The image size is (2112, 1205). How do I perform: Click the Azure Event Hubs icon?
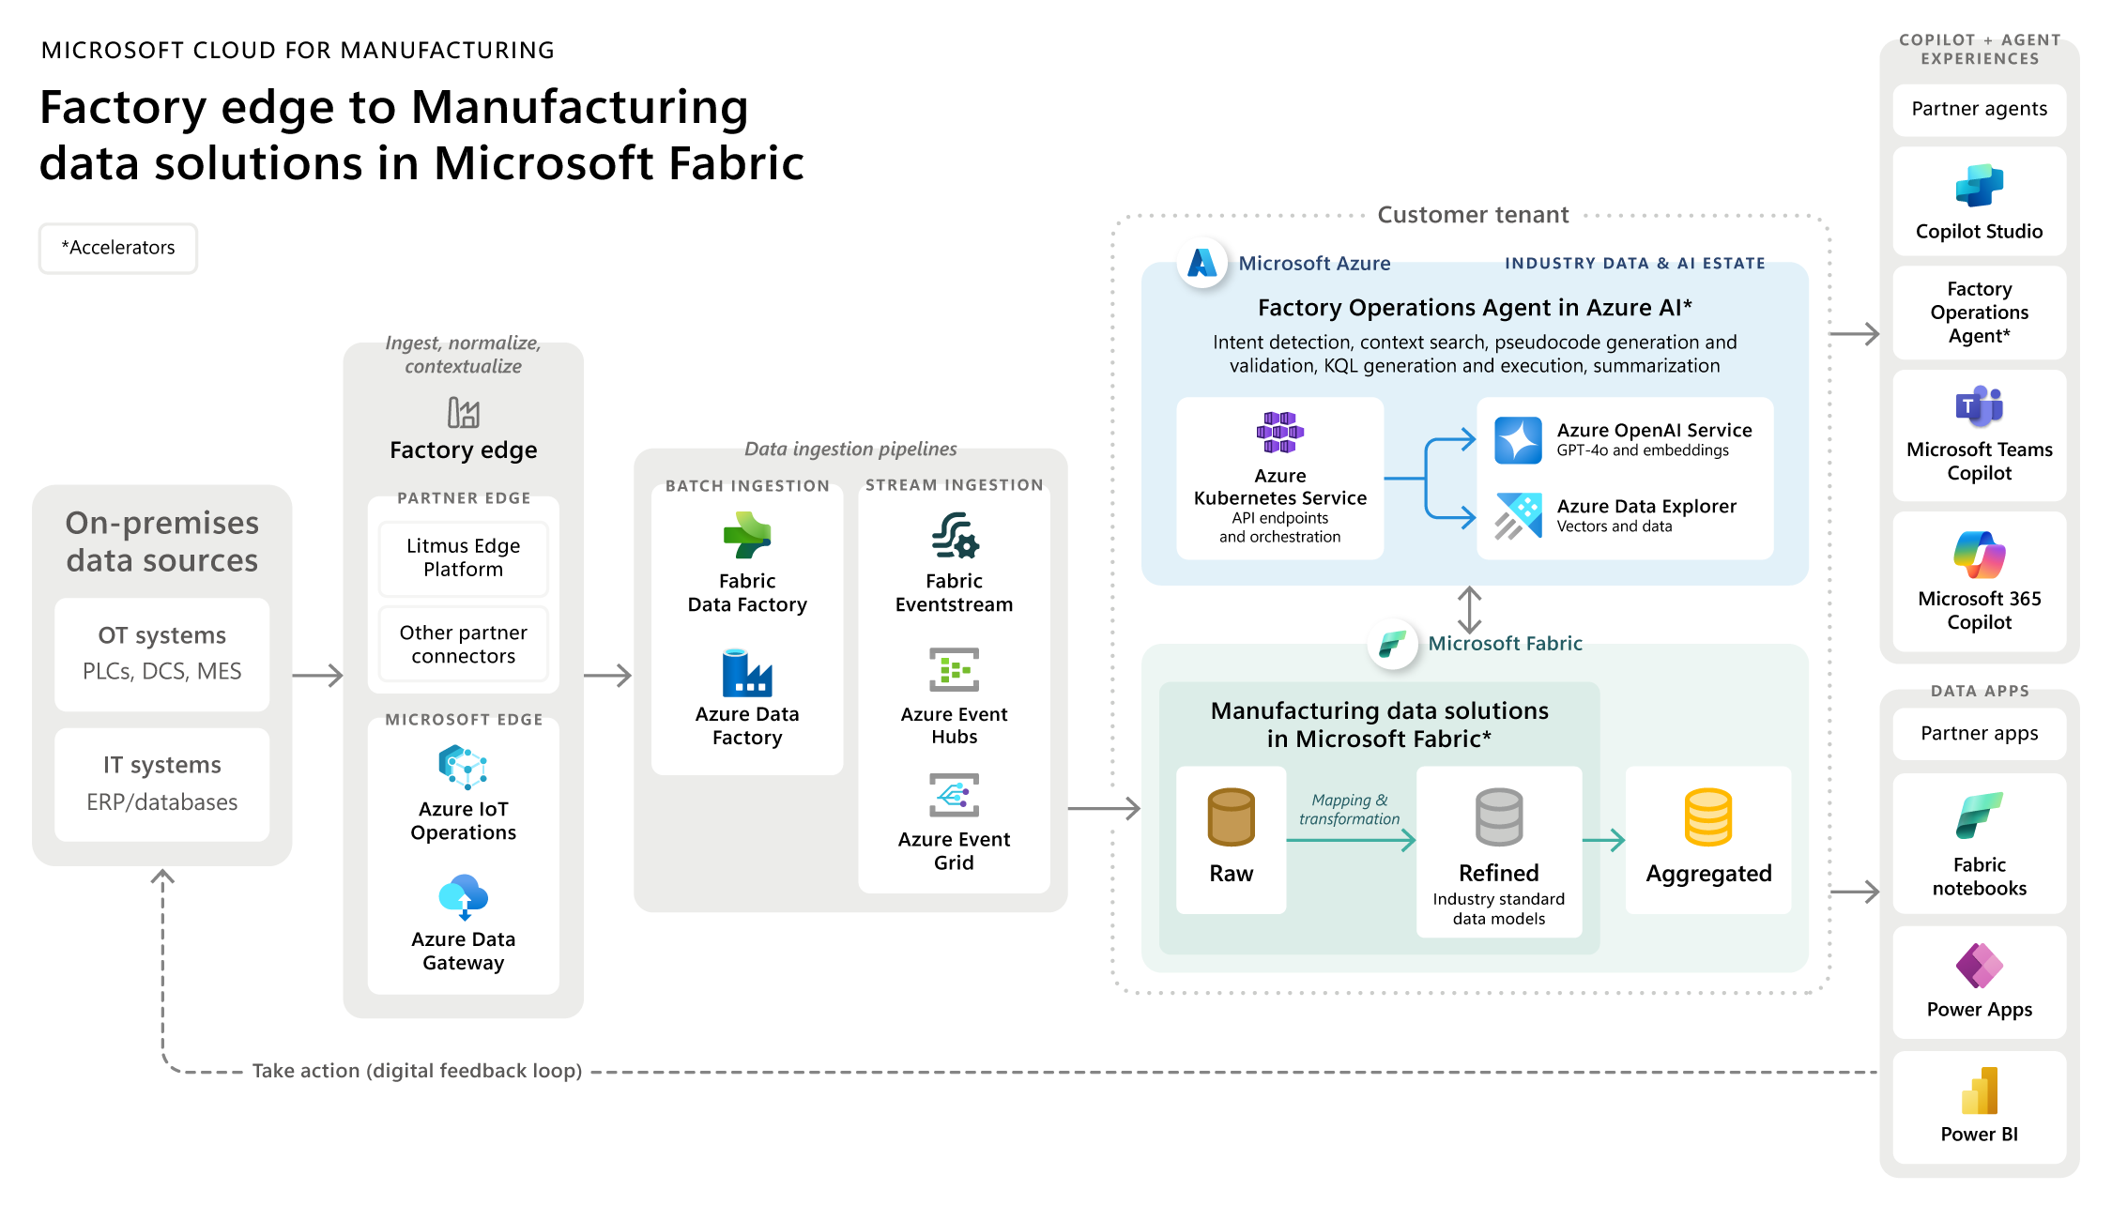click(x=954, y=670)
